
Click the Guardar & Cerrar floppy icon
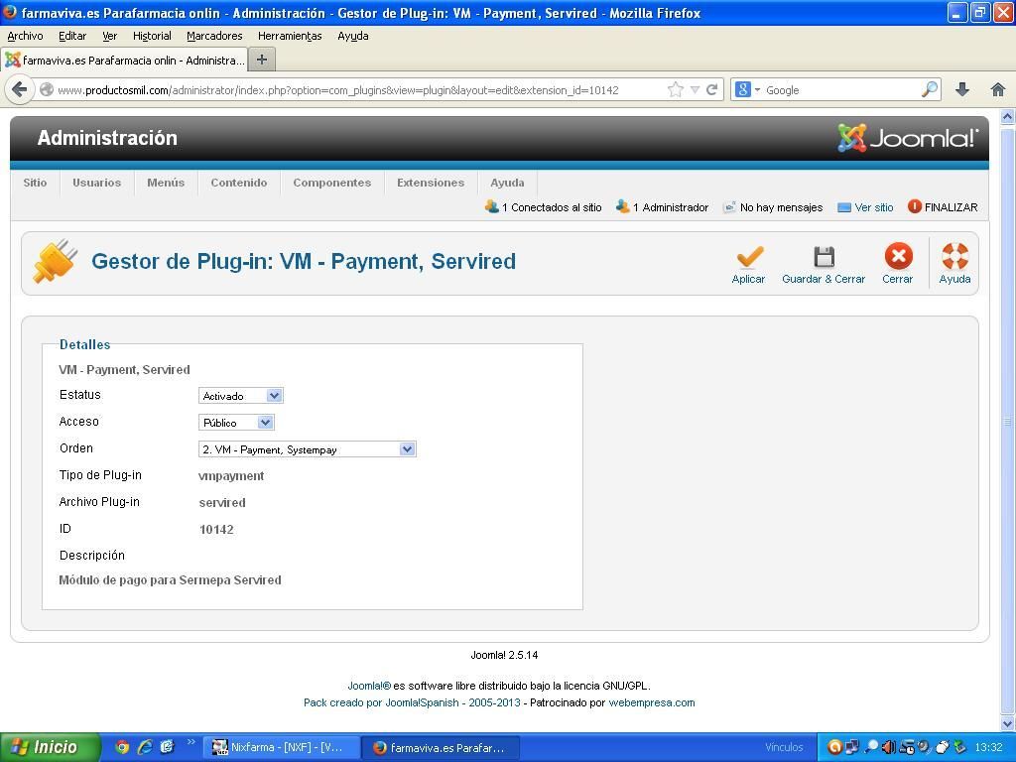coord(824,257)
